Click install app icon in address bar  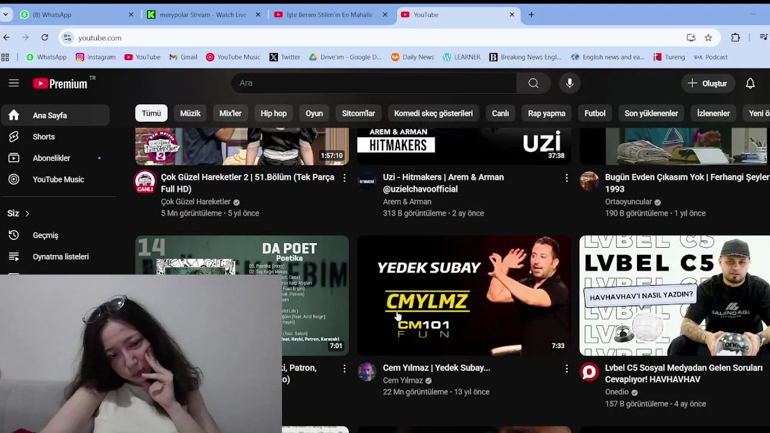(x=691, y=37)
